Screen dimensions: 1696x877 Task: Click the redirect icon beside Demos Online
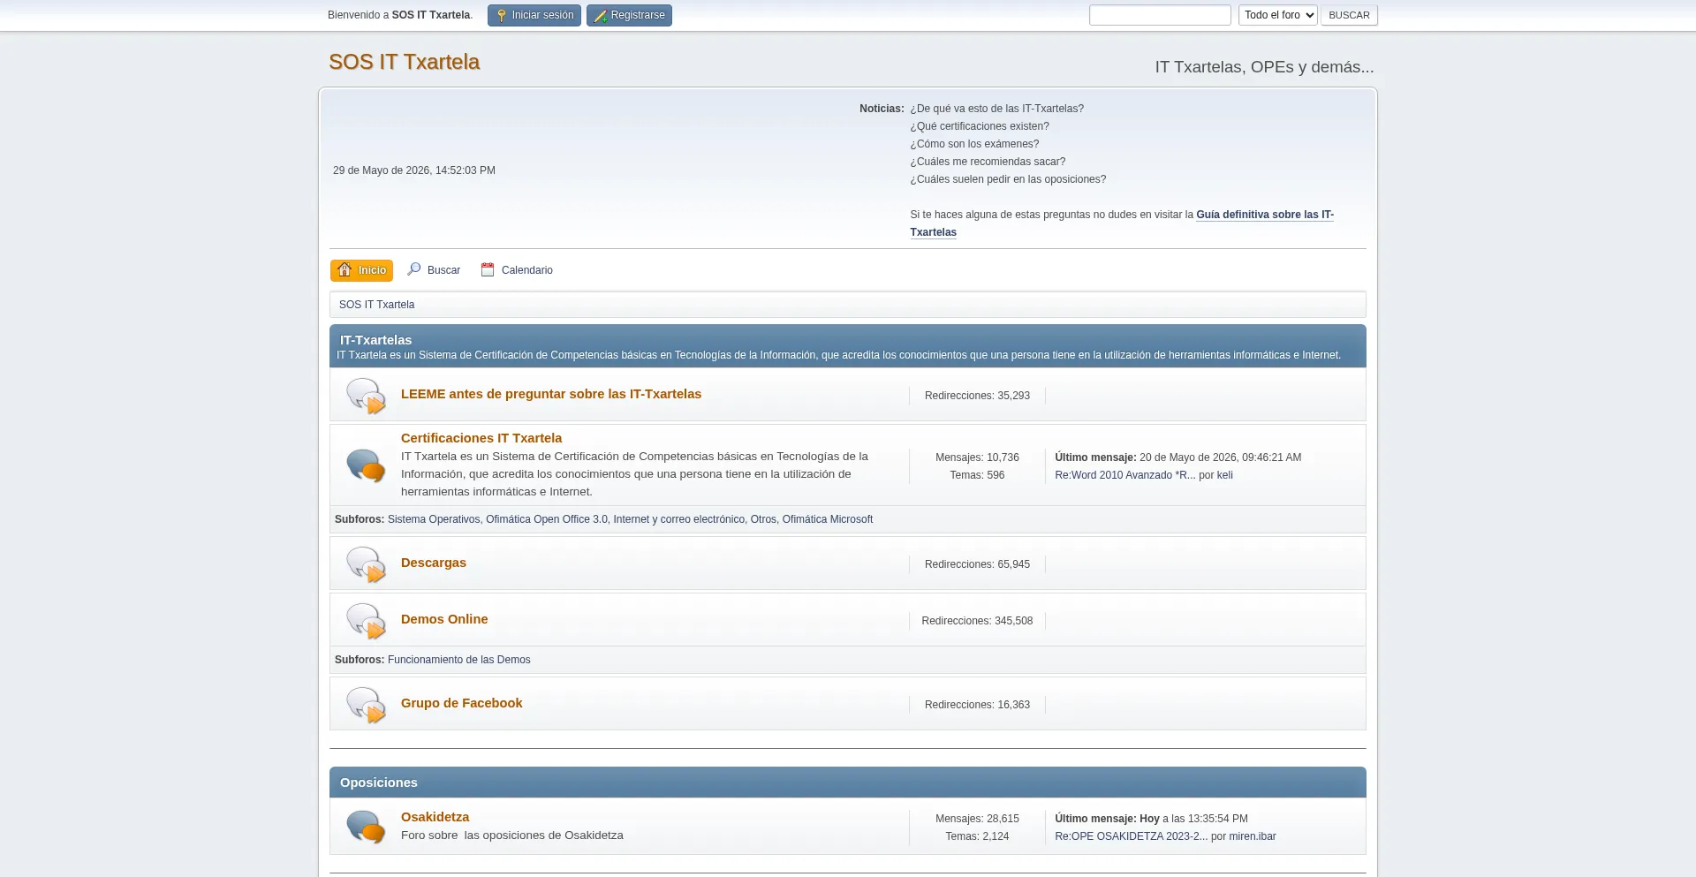[366, 621]
